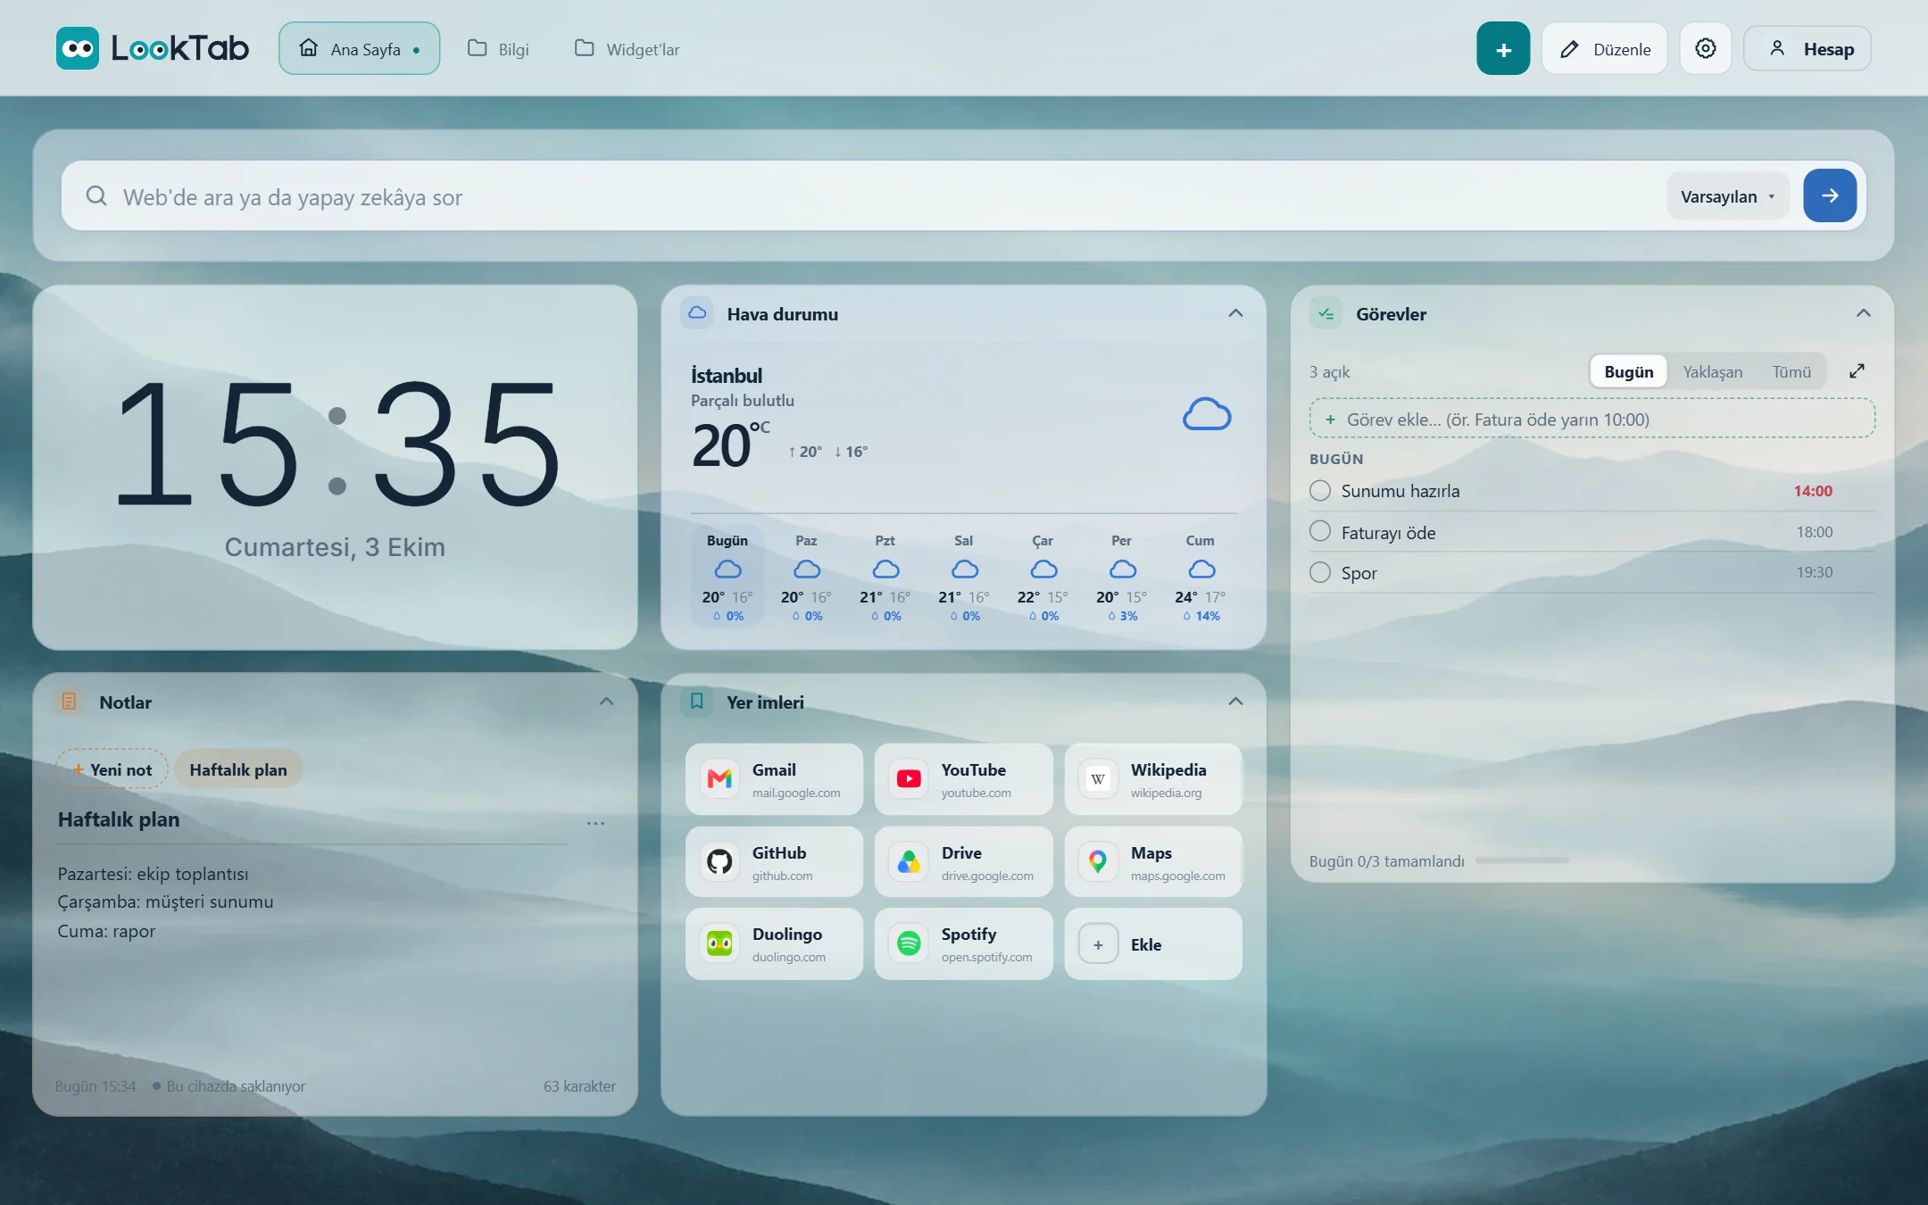Submit search with the blue arrow button
The height and width of the screenshot is (1205, 1928).
[x=1830, y=195]
